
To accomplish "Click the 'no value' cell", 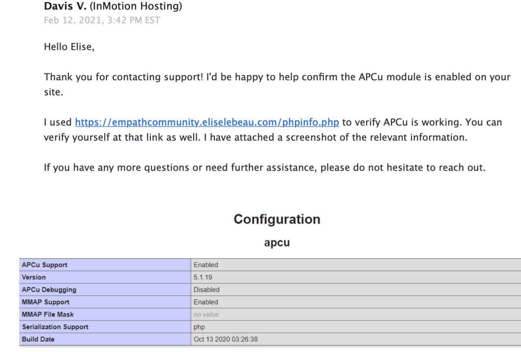I will tap(206, 315).
